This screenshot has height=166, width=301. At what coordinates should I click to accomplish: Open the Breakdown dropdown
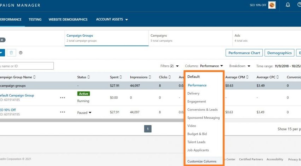240,66
